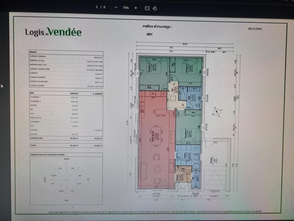This screenshot has height=221, width=294.
Task: Click the orientation compass rose diagram
Action: click(66, 180)
